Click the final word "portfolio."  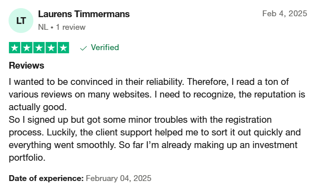pos(27,158)
